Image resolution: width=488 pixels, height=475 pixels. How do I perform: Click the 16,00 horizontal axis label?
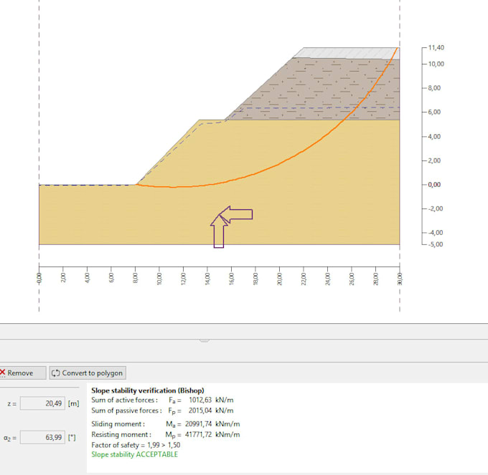(x=231, y=279)
